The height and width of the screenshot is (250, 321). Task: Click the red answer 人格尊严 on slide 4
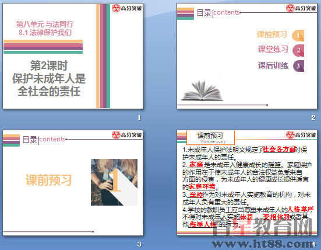point(301,209)
